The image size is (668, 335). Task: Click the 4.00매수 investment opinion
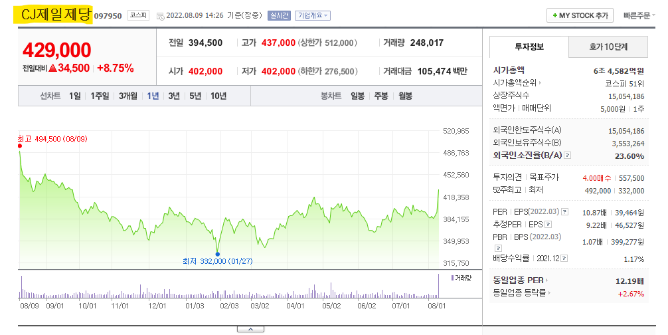(597, 178)
